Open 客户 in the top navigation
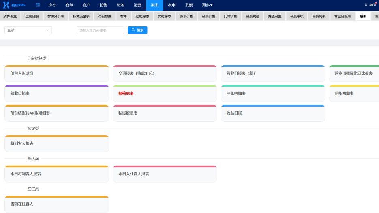Viewport: 379px width, 213px height. 86,5
